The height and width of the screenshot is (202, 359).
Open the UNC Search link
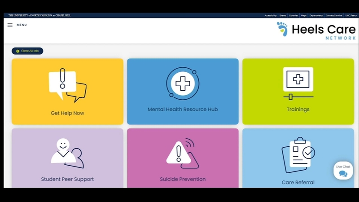coord(351,16)
